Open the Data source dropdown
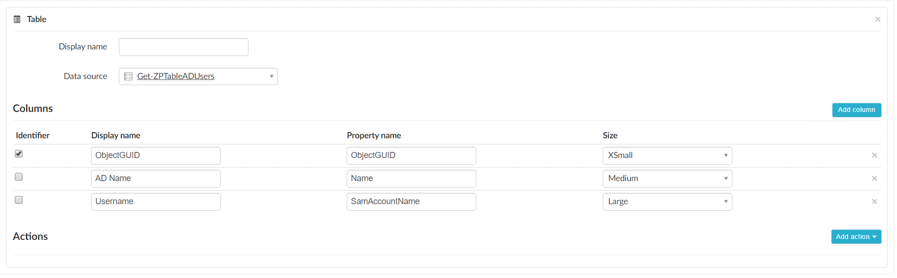This screenshot has height=278, width=897. (271, 76)
